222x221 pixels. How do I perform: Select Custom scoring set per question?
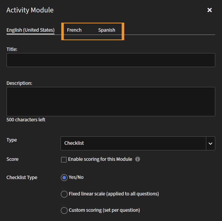coord(64,210)
